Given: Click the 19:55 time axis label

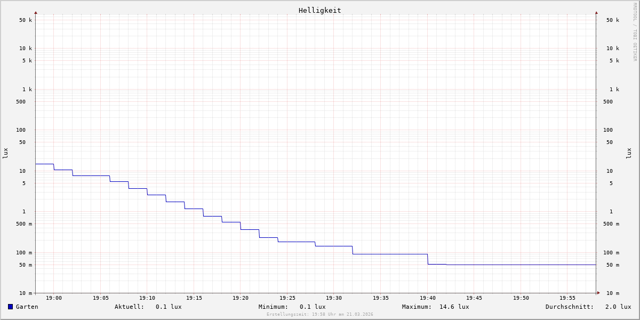Looking at the screenshot, I should 567,298.
